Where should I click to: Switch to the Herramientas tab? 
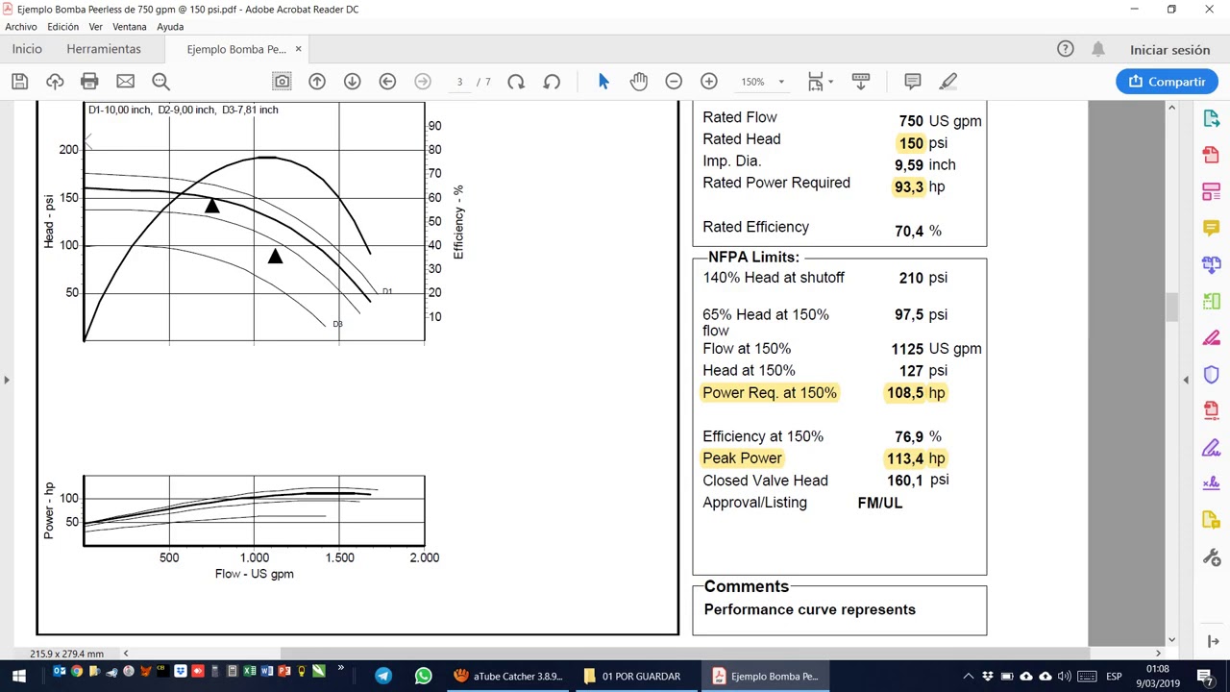[x=104, y=49]
